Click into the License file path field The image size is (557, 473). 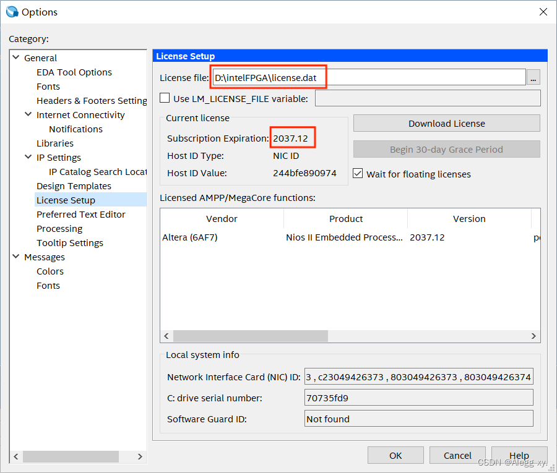click(369, 77)
